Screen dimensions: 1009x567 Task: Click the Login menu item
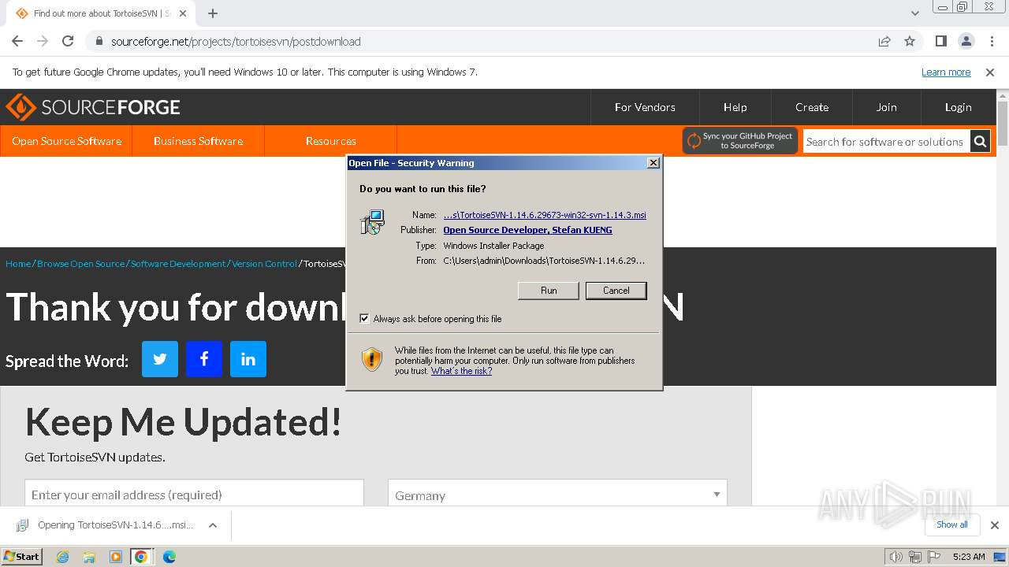pos(959,107)
